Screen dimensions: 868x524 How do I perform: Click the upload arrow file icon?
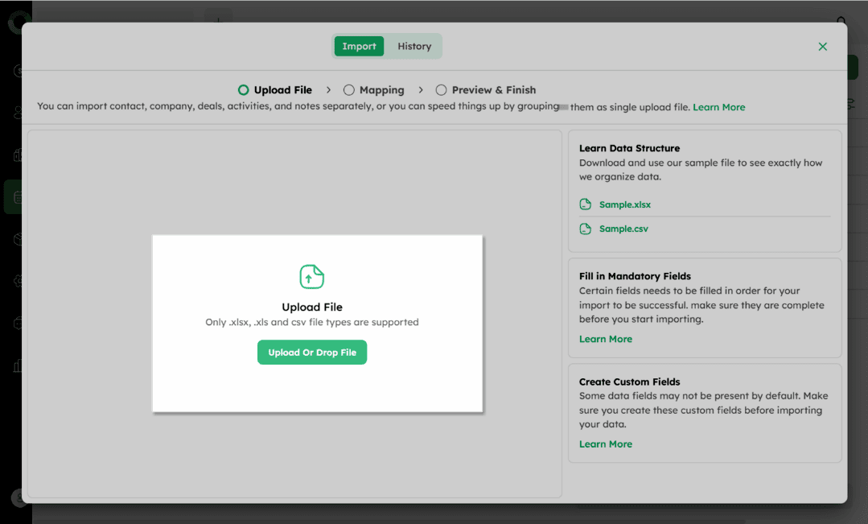coord(311,277)
